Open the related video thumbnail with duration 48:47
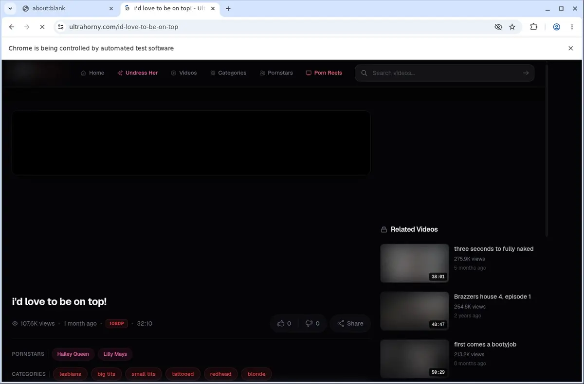Screen dimensions: 584x384 [x=415, y=311]
